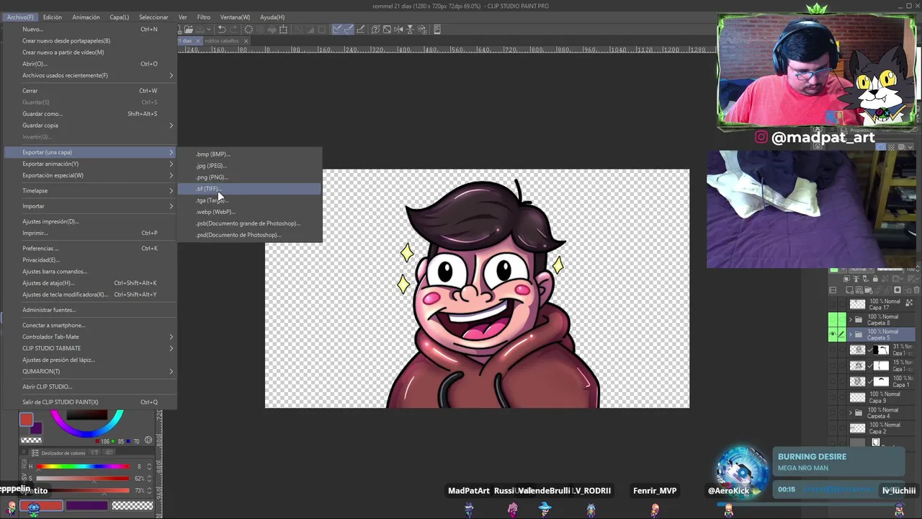Click the Clip to Layer Below icon

846,279
